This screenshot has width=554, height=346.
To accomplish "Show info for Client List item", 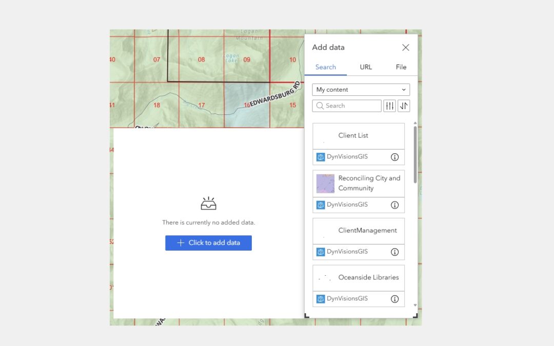I will pyautogui.click(x=394, y=157).
